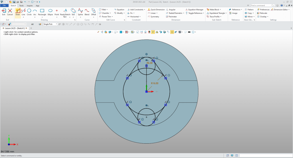293x158 pixels.
Task: Click the black line color swatch
Action: (189, 32)
